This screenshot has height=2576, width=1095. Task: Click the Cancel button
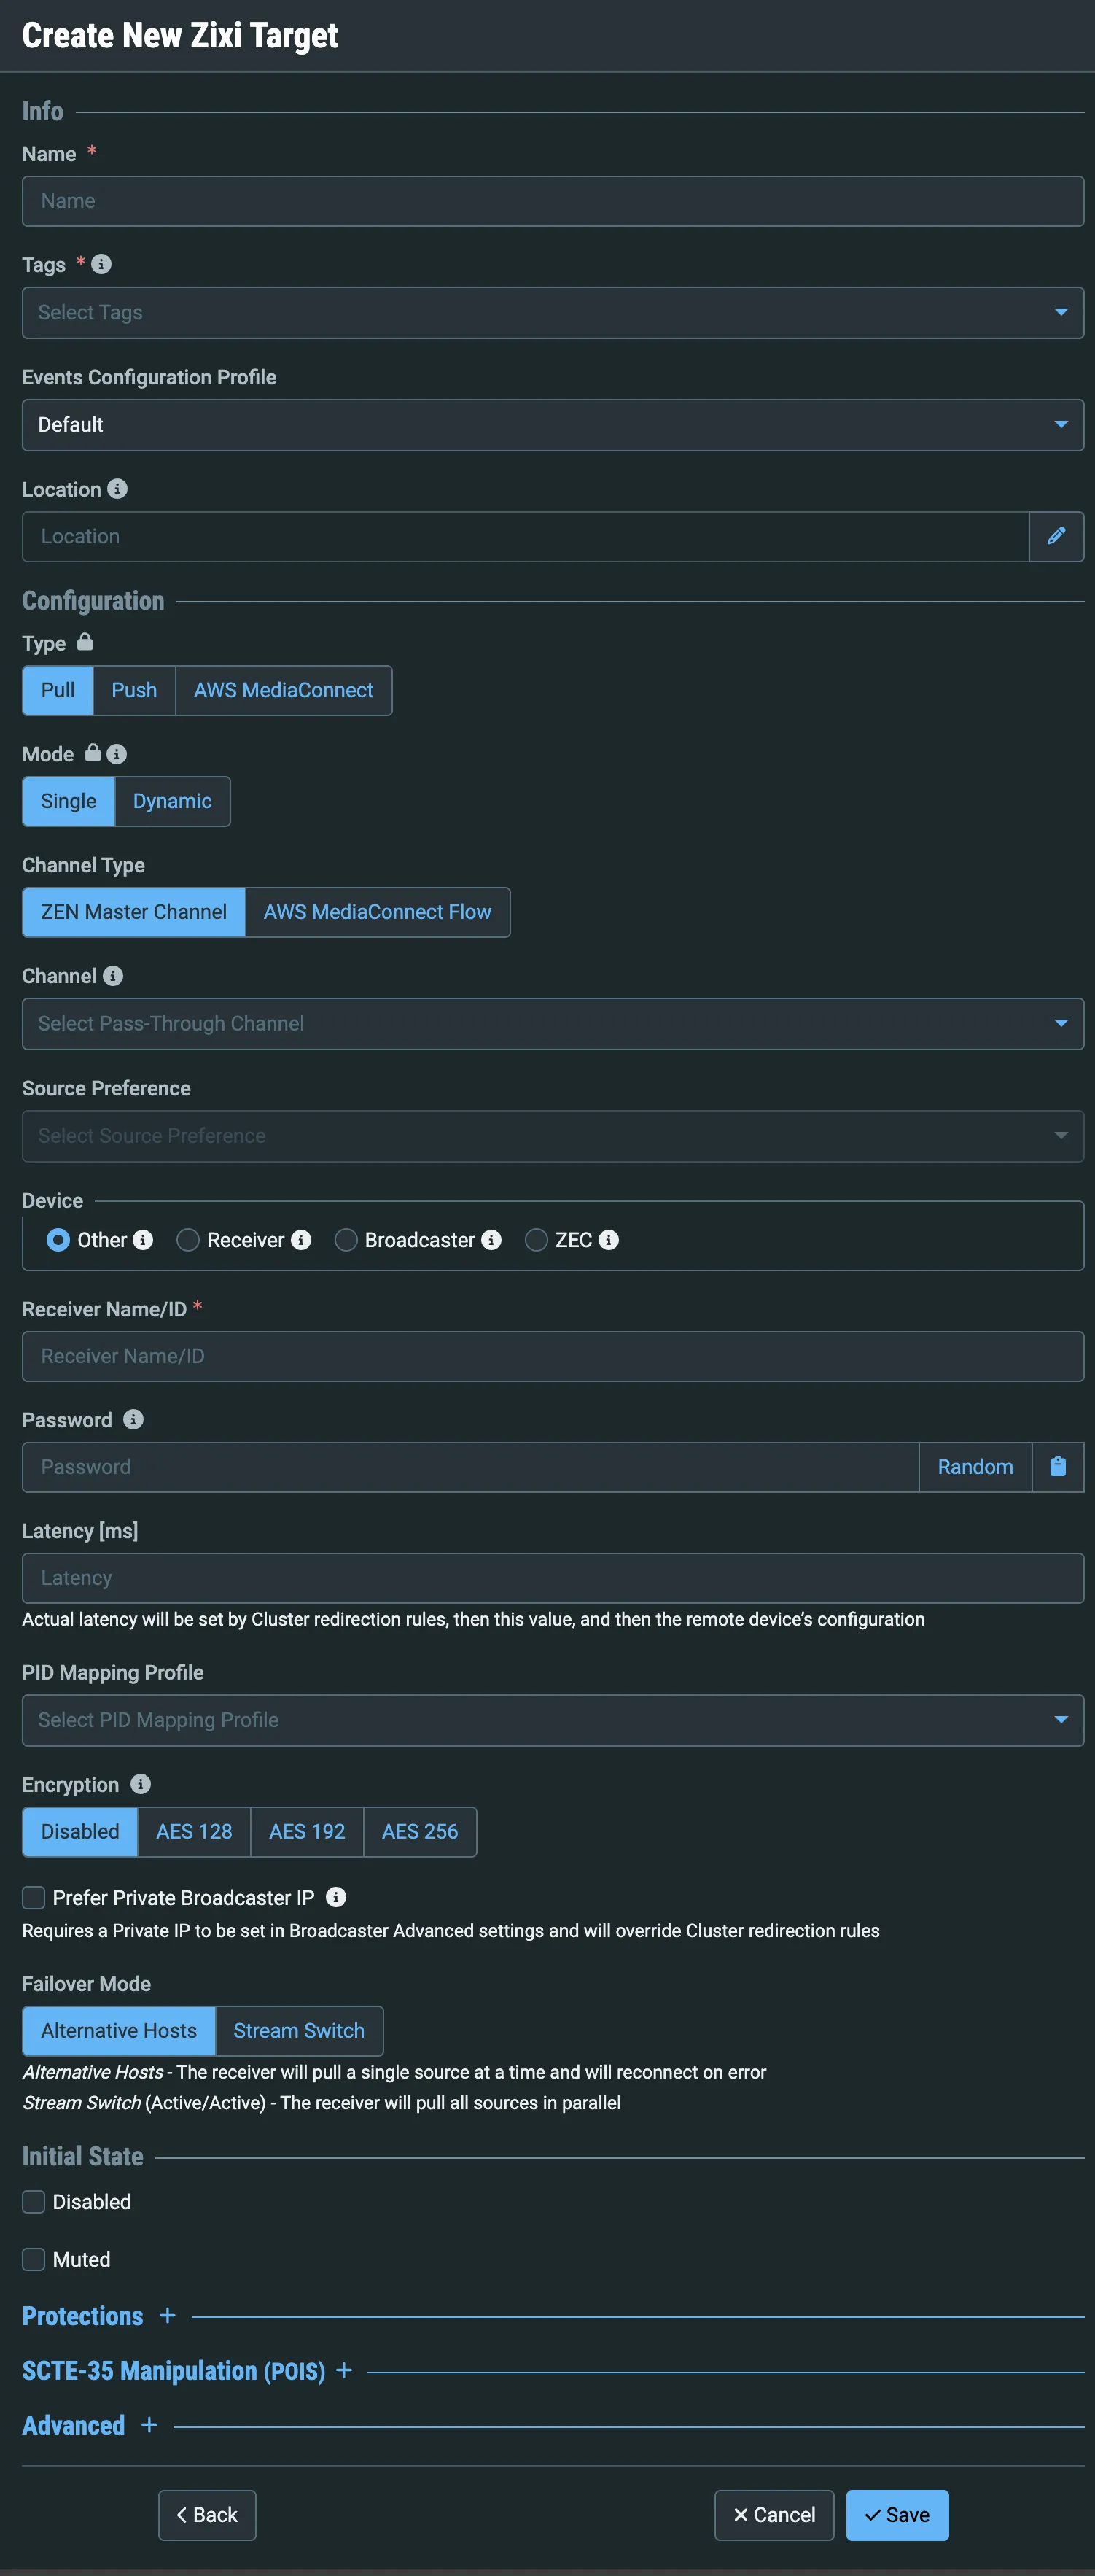click(x=774, y=2515)
